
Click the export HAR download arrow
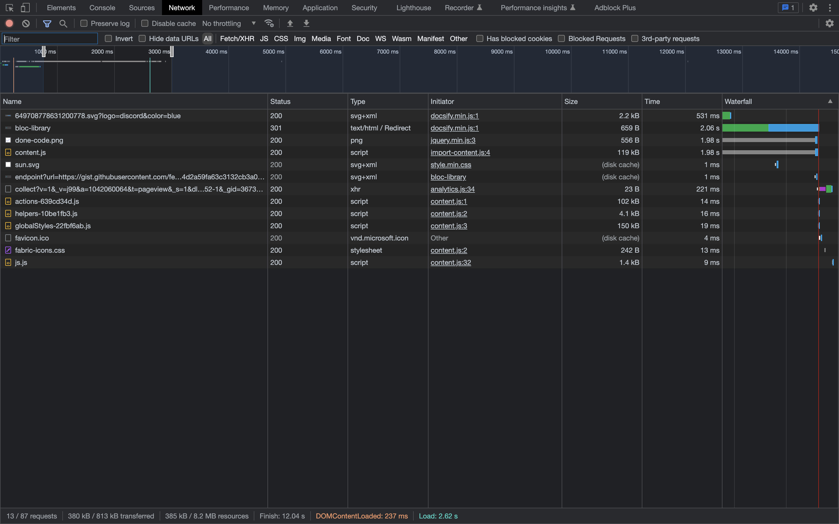pyautogui.click(x=306, y=23)
